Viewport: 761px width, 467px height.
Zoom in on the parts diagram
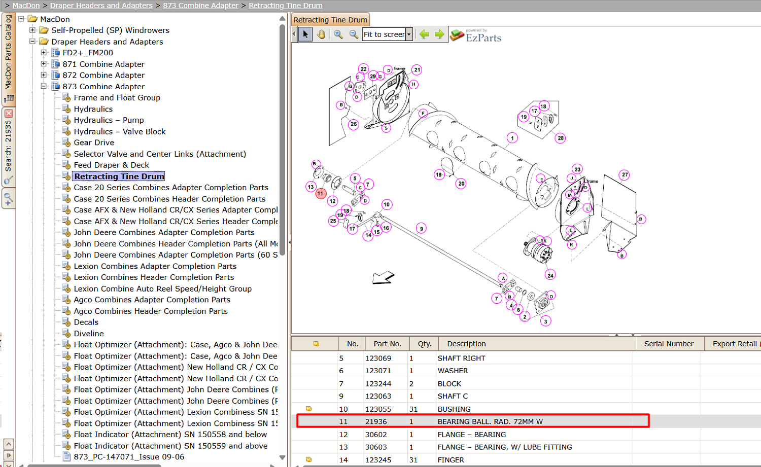338,34
